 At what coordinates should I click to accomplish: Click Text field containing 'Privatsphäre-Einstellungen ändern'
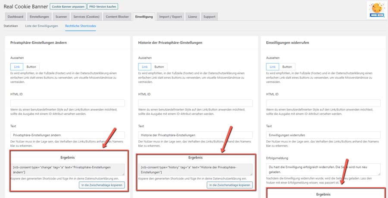68,135
